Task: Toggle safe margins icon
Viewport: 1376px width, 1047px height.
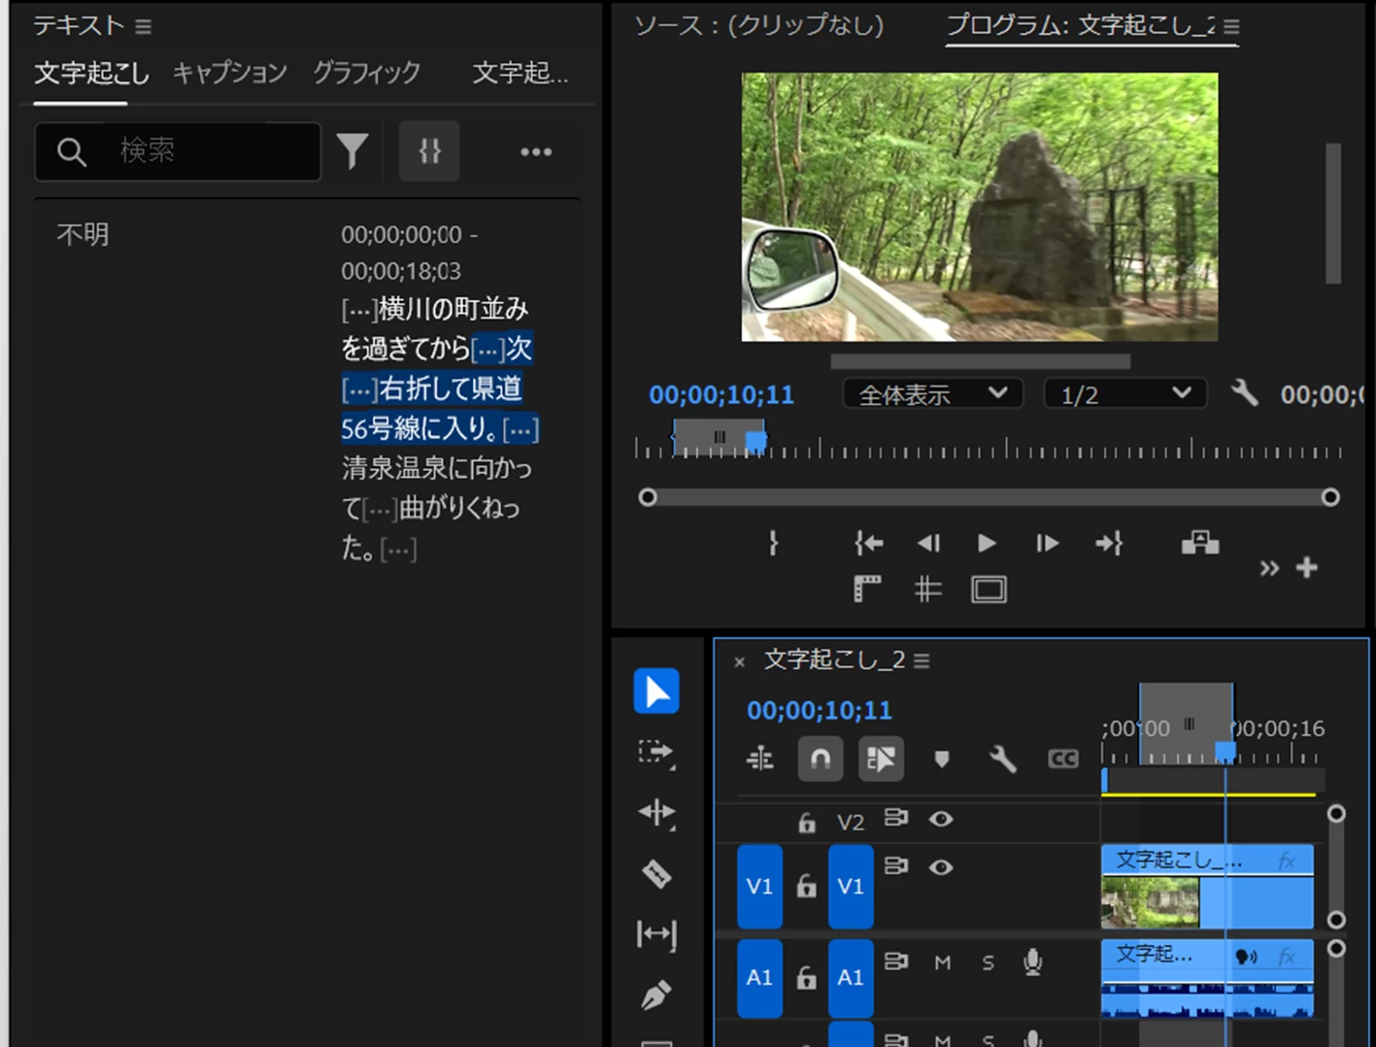Action: tap(989, 589)
